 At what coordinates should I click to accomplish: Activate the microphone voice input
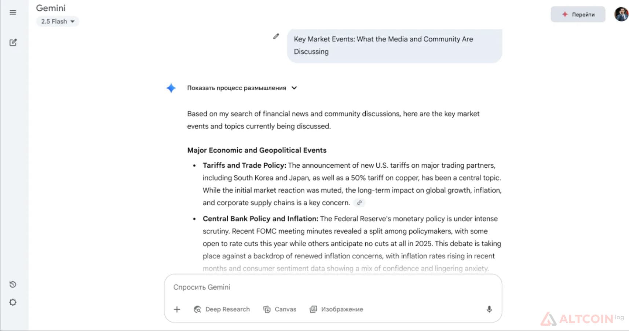(x=489, y=309)
